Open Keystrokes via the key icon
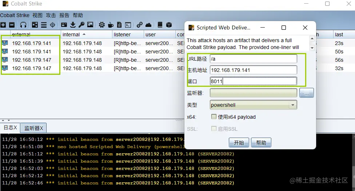This screenshot has height=191, width=355. (81, 25)
